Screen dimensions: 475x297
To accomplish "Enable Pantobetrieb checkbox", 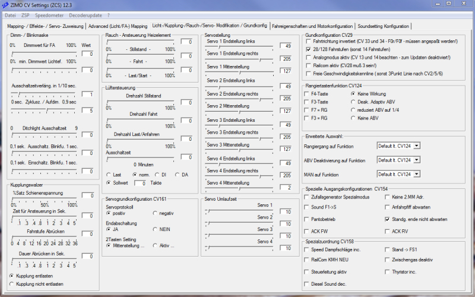I will [306, 219].
